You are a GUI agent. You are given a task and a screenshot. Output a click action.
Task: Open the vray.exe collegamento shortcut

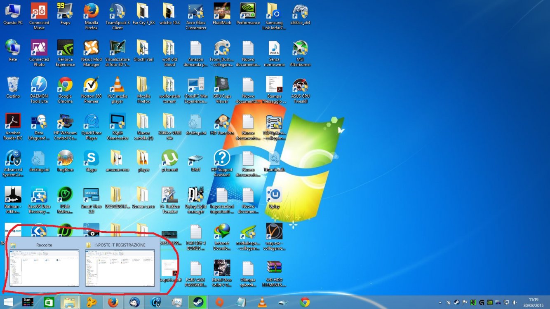(274, 236)
